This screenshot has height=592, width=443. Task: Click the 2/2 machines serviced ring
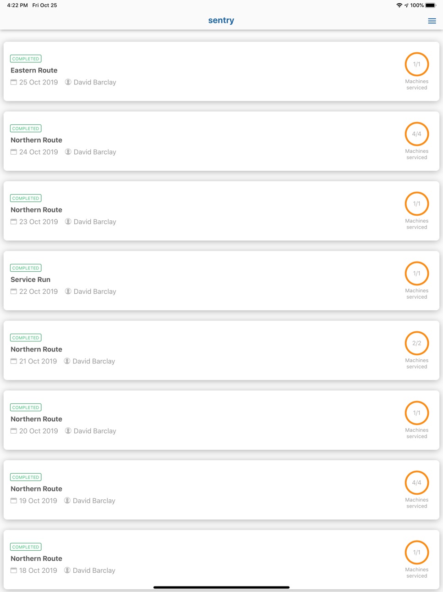[x=416, y=343]
